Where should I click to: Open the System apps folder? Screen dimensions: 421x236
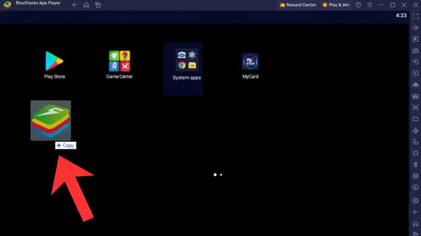tap(186, 59)
